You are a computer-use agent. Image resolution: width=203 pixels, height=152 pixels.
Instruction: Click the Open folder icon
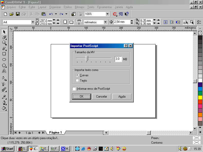click(x=12, y=14)
